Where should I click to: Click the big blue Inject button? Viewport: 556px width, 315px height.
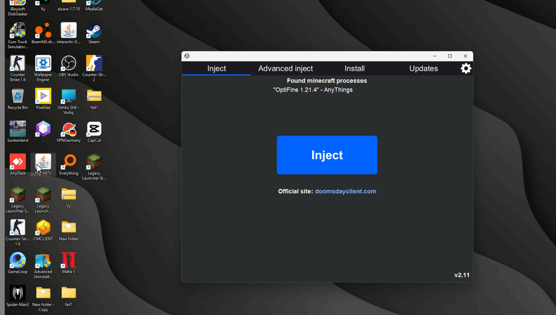click(327, 155)
